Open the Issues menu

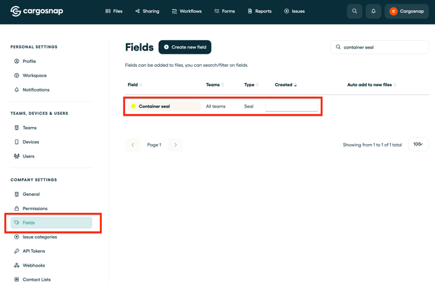294,11
